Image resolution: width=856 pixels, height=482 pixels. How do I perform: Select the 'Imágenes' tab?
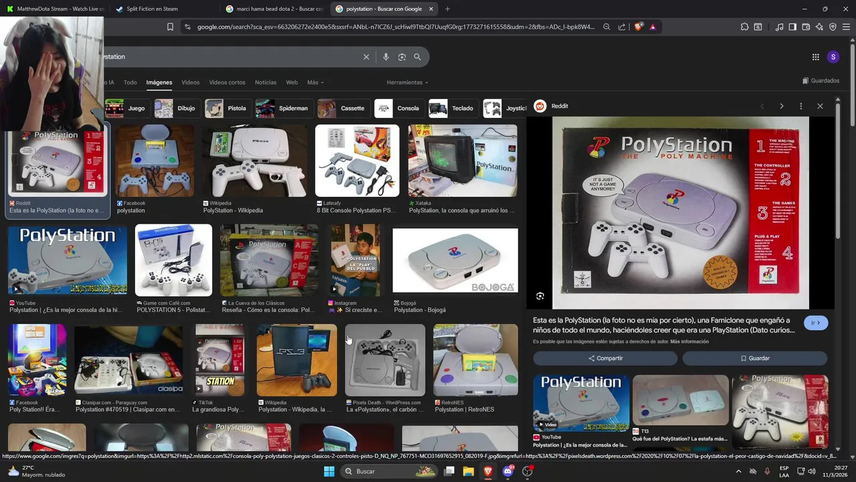[159, 82]
